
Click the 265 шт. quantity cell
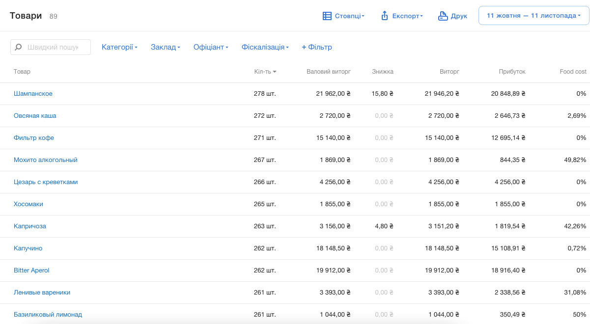pyautogui.click(x=265, y=204)
